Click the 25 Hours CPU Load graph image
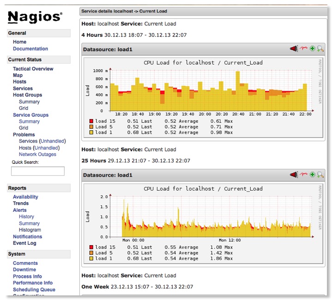Viewport: 332px width, 300px height. pos(203,223)
